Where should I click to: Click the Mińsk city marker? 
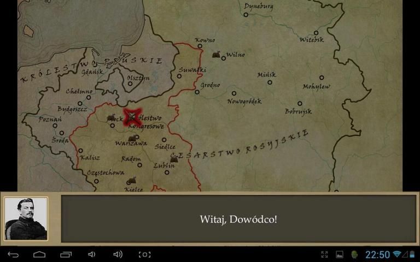270,82
